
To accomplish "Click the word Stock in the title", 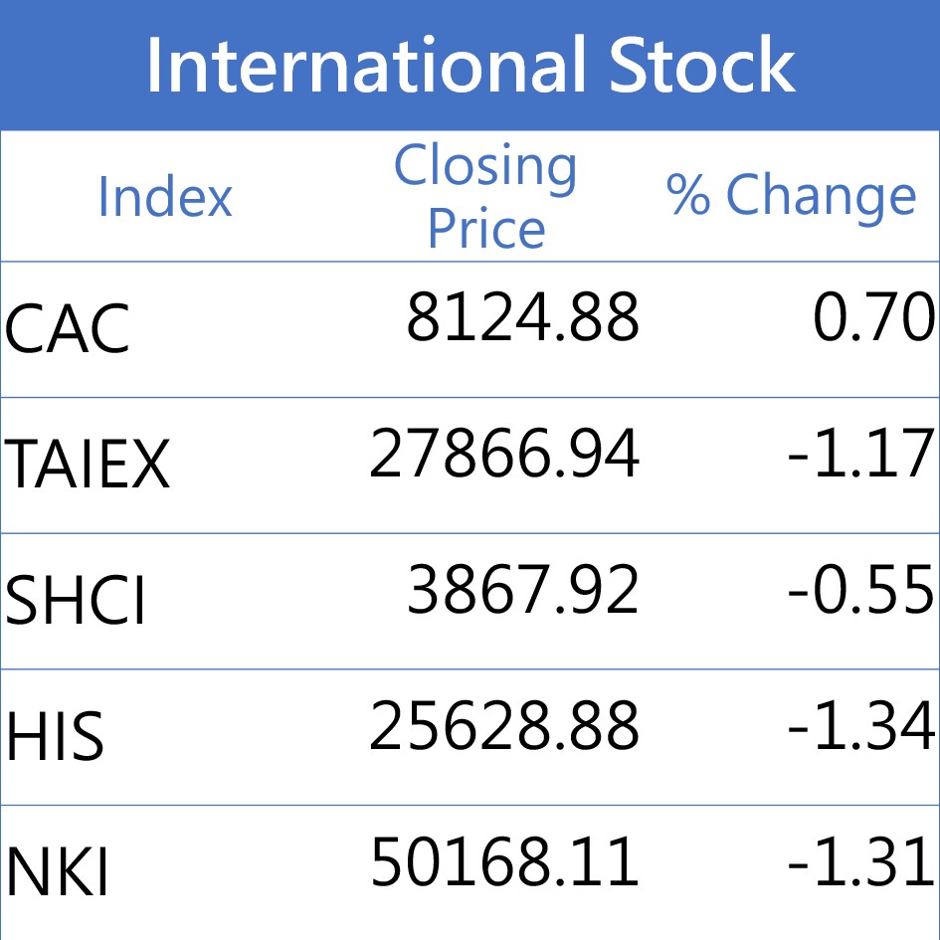I will pyautogui.click(x=702, y=65).
